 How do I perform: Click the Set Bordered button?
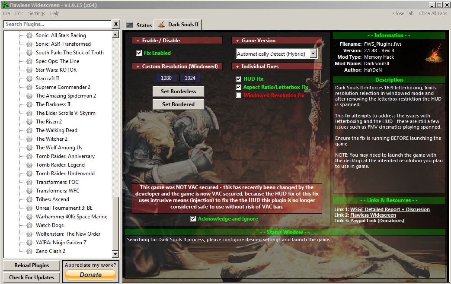pyautogui.click(x=178, y=104)
